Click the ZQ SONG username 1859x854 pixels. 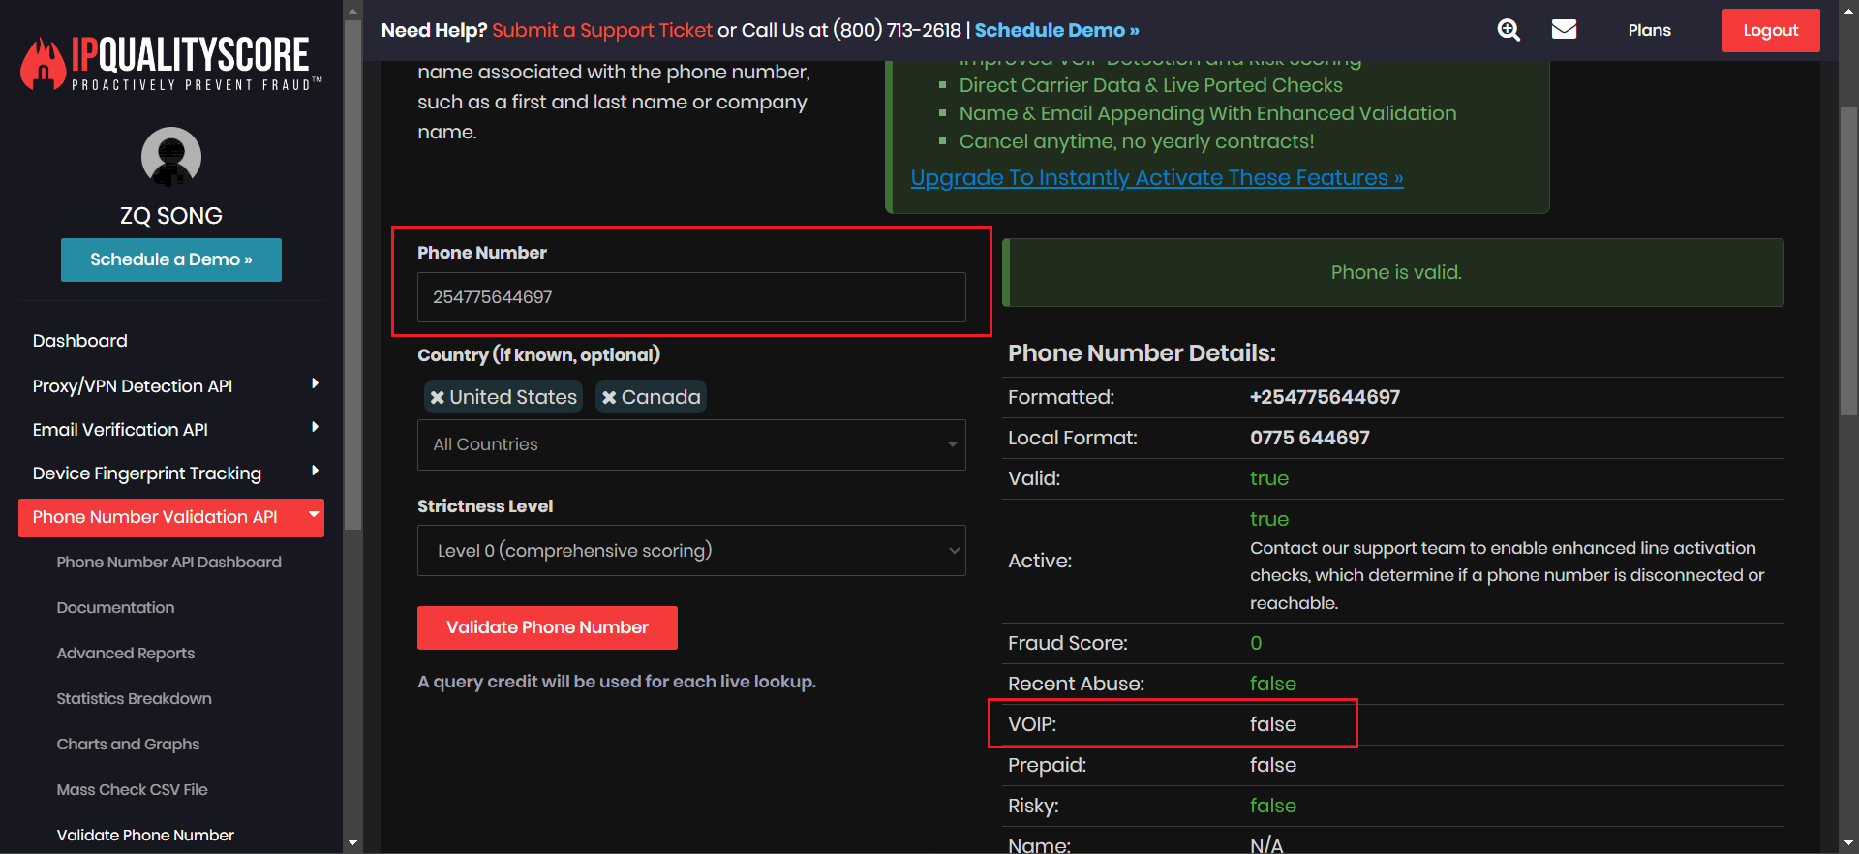pos(171,216)
